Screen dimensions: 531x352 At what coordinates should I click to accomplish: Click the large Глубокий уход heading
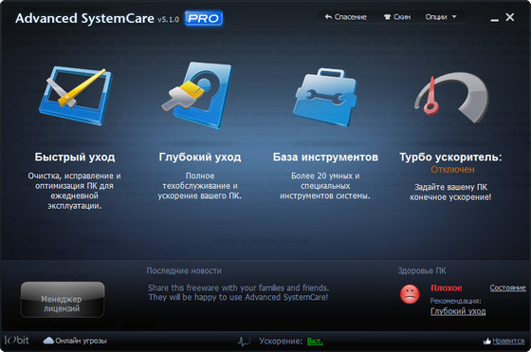coord(200,157)
